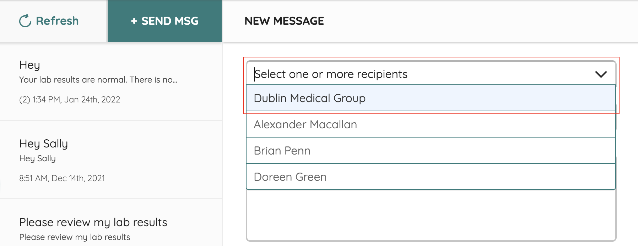Click the 8:51 AM, Dec 14th, 2021 timestamp

(62, 178)
